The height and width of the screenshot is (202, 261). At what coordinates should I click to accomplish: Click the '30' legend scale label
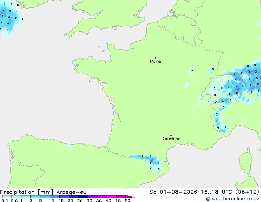pyautogui.click(x=89, y=200)
